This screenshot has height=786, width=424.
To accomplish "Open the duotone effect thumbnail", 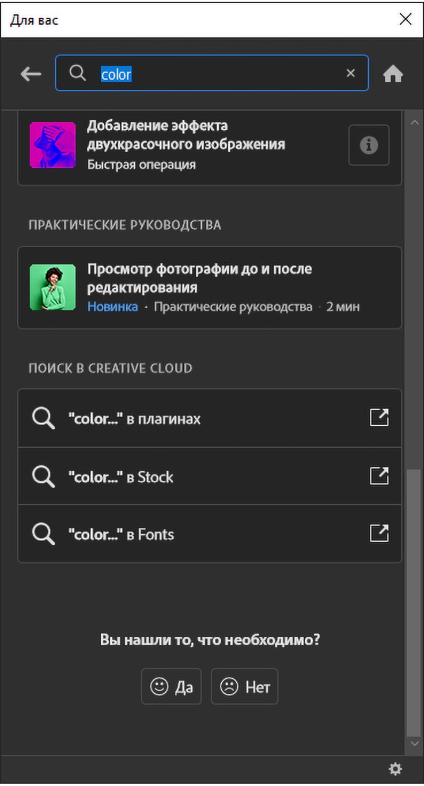I will pyautogui.click(x=52, y=145).
